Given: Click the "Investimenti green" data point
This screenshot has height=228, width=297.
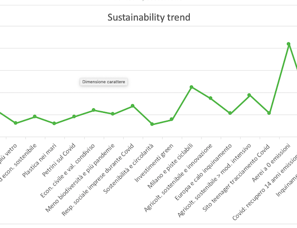Looking at the screenshot, I should click(171, 119).
